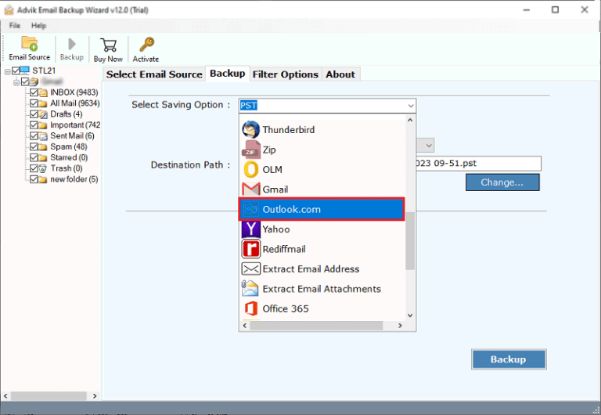
Task: Toggle the Trash (0) checkbox
Action: (x=34, y=168)
